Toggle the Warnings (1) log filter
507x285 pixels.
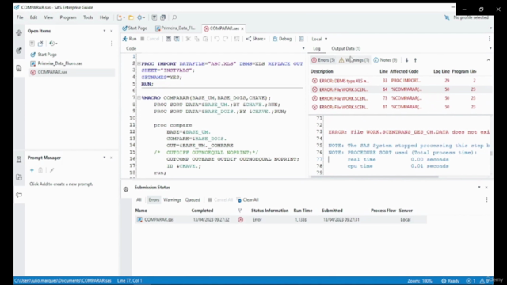pos(354,60)
